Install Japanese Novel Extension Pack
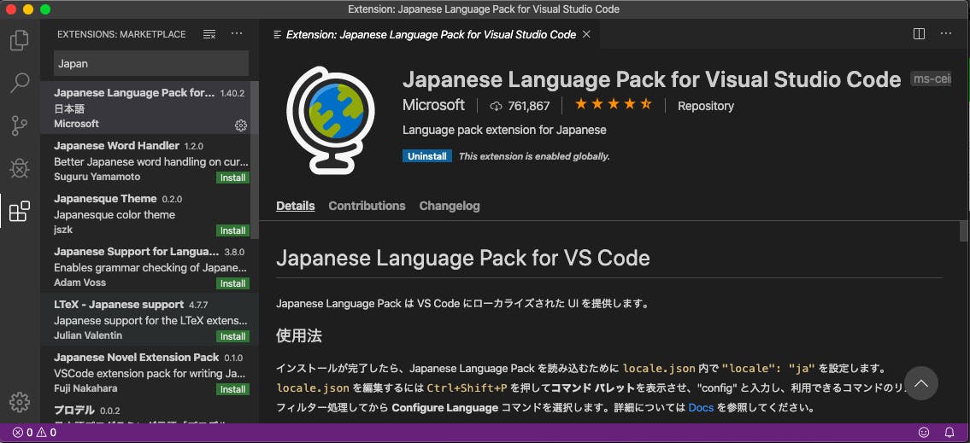This screenshot has height=443, width=970. [233, 390]
